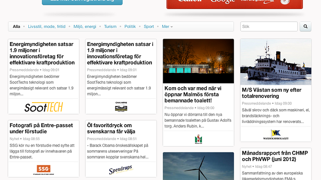321x180 pixels.
Task: Click the wind turbine photo
Action: pos(198,166)
